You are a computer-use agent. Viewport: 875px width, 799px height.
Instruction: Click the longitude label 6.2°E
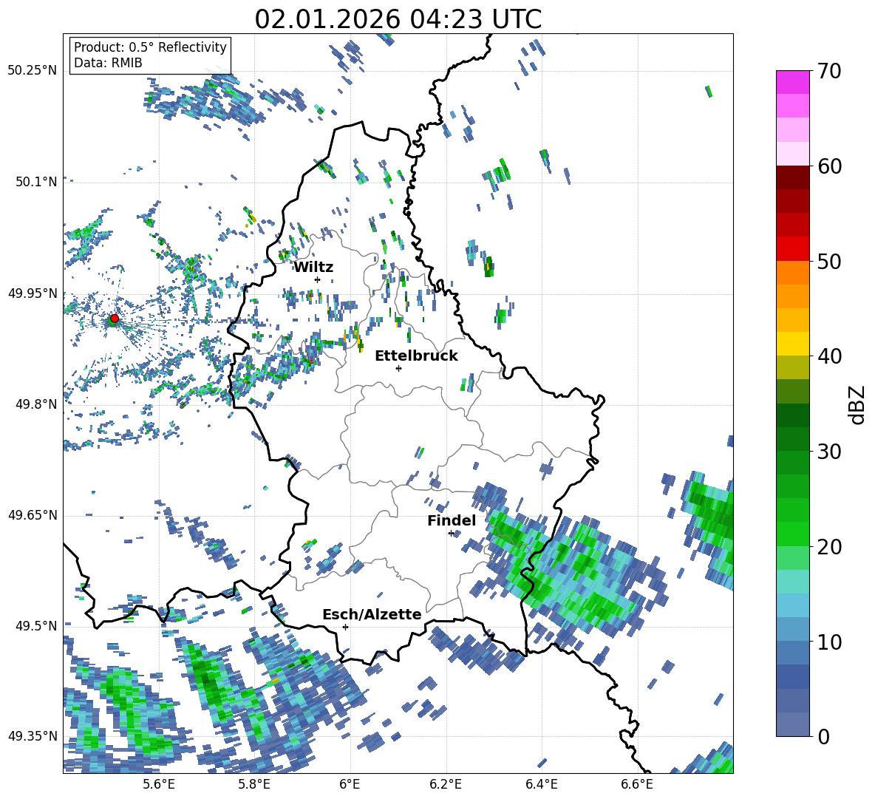[x=446, y=784]
